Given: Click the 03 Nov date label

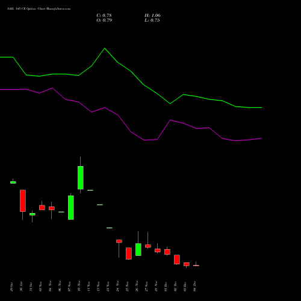Looking at the screenshot, I should pyautogui.click(x=40, y=286).
